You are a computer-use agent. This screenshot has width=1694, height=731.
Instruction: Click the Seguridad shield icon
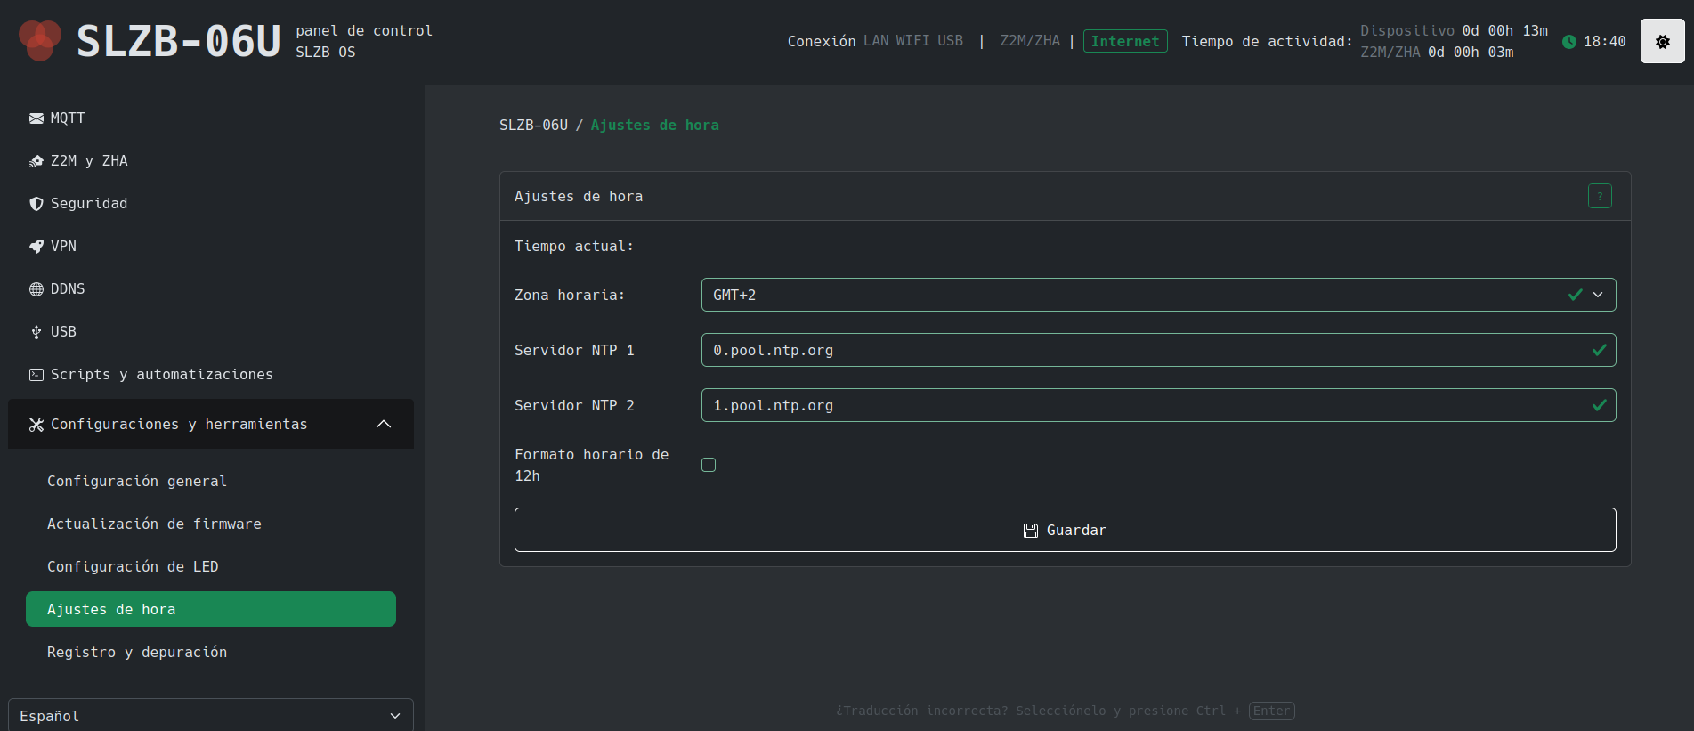[36, 204]
